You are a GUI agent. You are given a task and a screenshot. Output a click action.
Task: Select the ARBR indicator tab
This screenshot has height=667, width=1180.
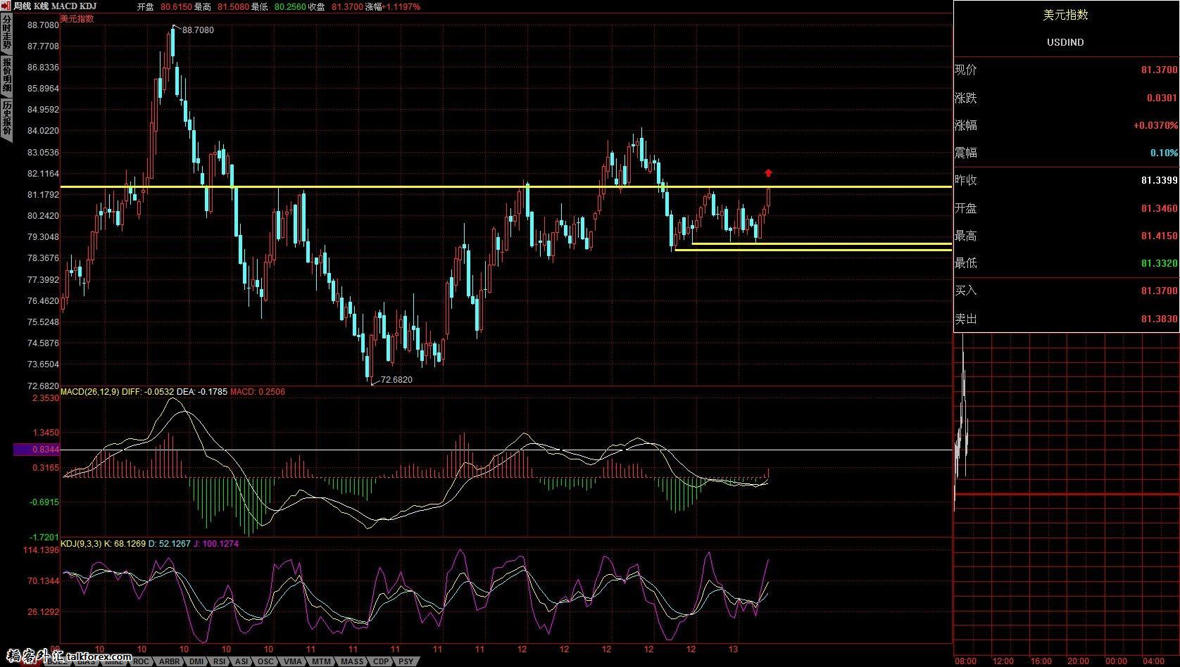(x=169, y=661)
